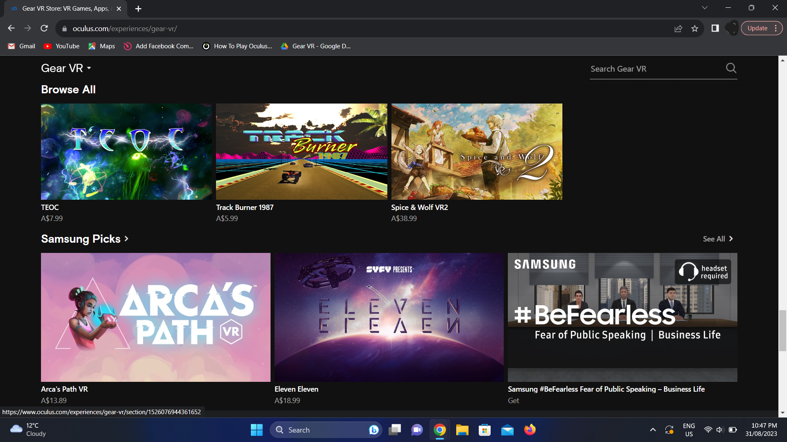Click the Track Burner 1987 title
The image size is (787, 442).
click(245, 207)
